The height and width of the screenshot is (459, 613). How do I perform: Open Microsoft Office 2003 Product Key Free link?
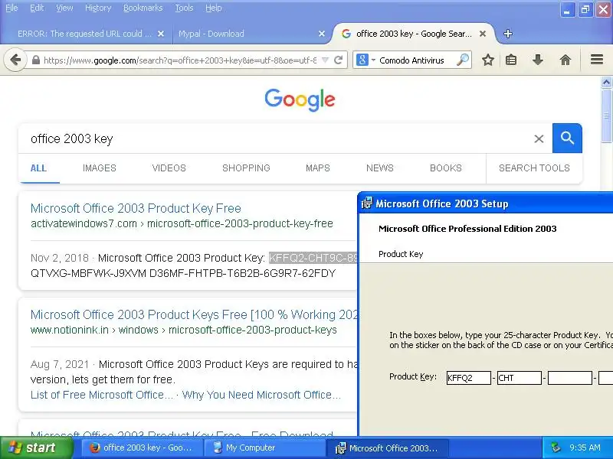point(136,208)
